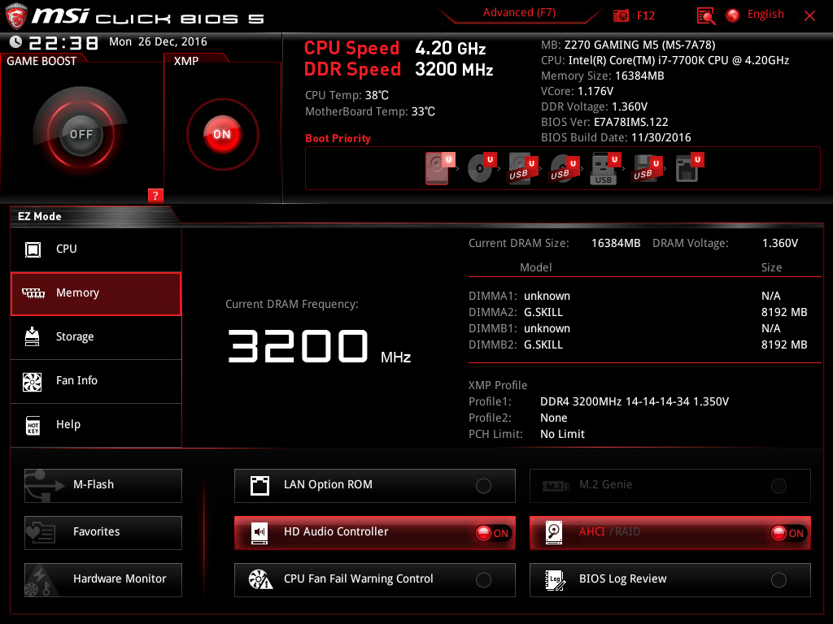Image resolution: width=833 pixels, height=624 pixels.
Task: Click the BIOS log document icon
Action: (555, 580)
